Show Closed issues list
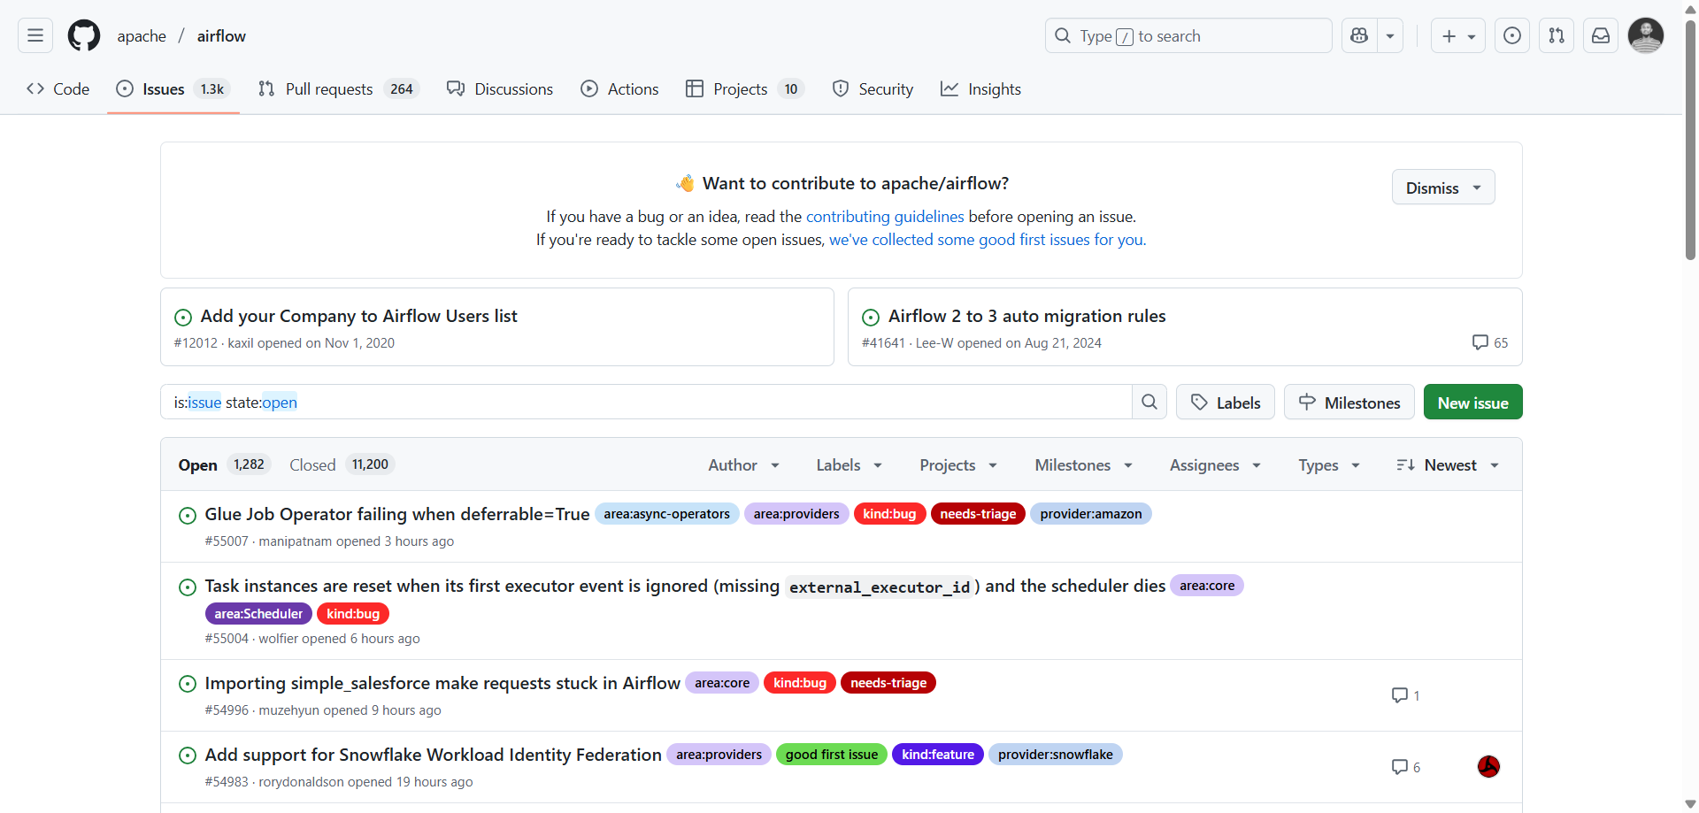The height and width of the screenshot is (813, 1699). pyautogui.click(x=342, y=465)
